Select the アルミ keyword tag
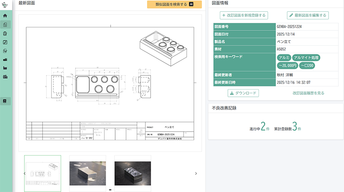This screenshot has height=192, width=344. click(283, 57)
